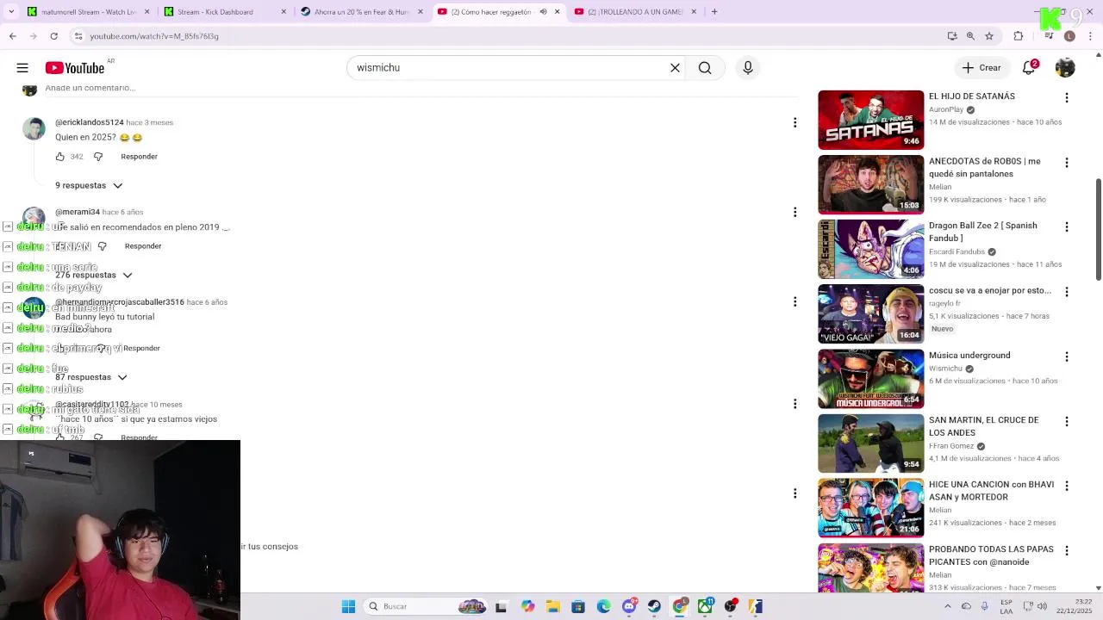
Task: Open menu for 'EL HIJO DE SATANÁS' video
Action: click(x=1067, y=98)
